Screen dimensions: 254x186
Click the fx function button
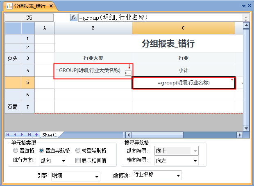[74, 18]
